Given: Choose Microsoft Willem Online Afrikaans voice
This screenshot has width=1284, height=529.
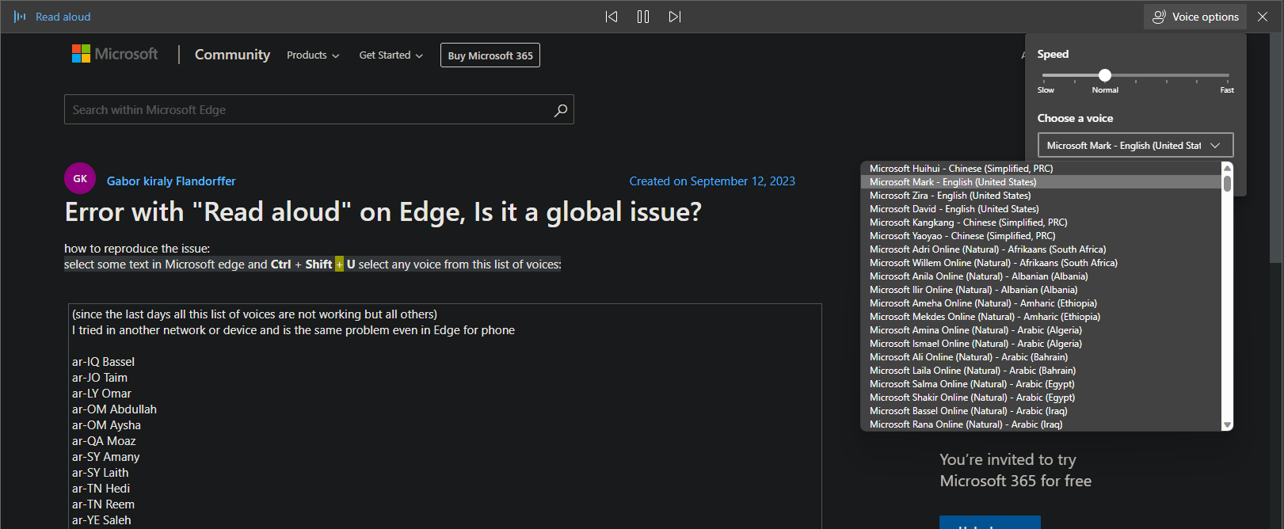Looking at the screenshot, I should click(1042, 263).
